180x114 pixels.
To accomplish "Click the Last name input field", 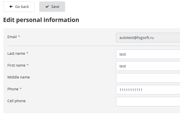I will [148, 54].
